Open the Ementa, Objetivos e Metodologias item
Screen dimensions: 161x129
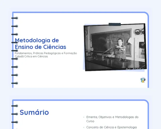(112, 119)
